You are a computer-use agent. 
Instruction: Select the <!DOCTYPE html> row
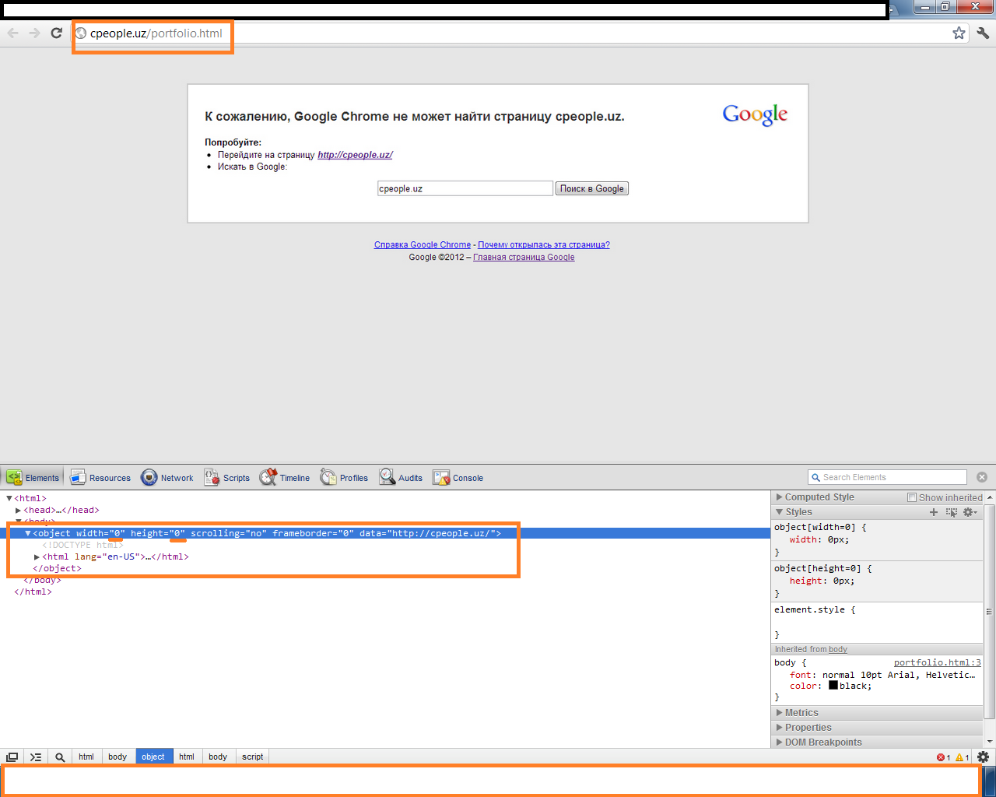coord(82,545)
